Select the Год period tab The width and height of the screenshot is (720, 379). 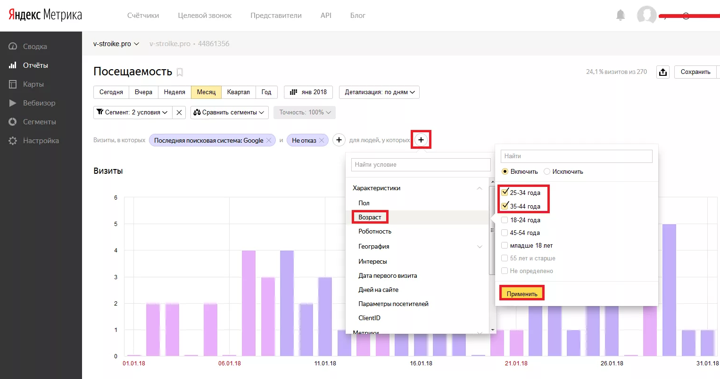pyautogui.click(x=266, y=92)
